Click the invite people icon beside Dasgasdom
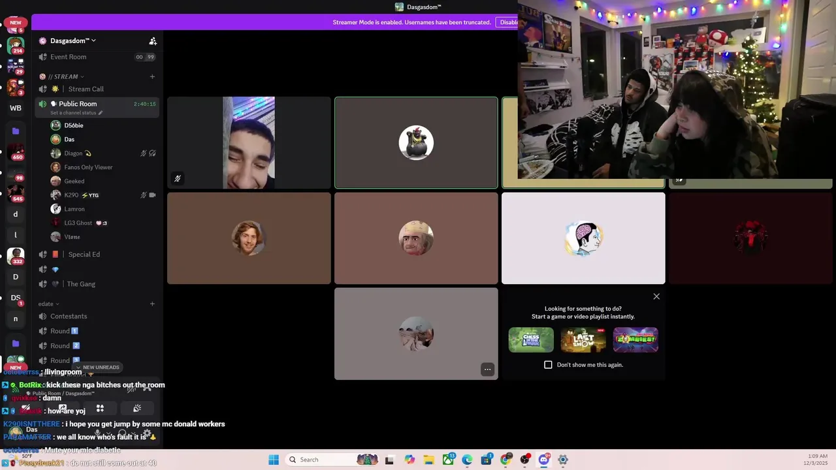This screenshot has width=836, height=470. (153, 41)
